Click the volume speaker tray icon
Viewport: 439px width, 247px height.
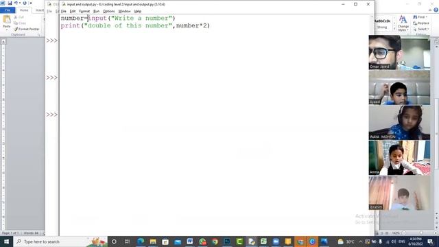tap(394, 242)
